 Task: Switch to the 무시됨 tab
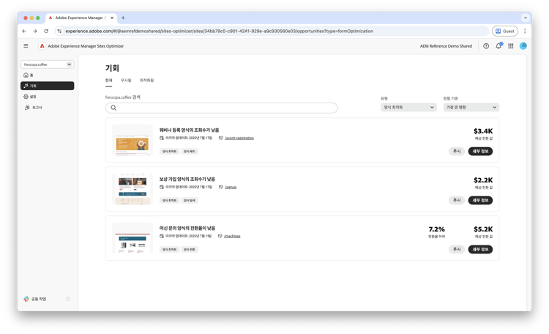click(x=126, y=81)
